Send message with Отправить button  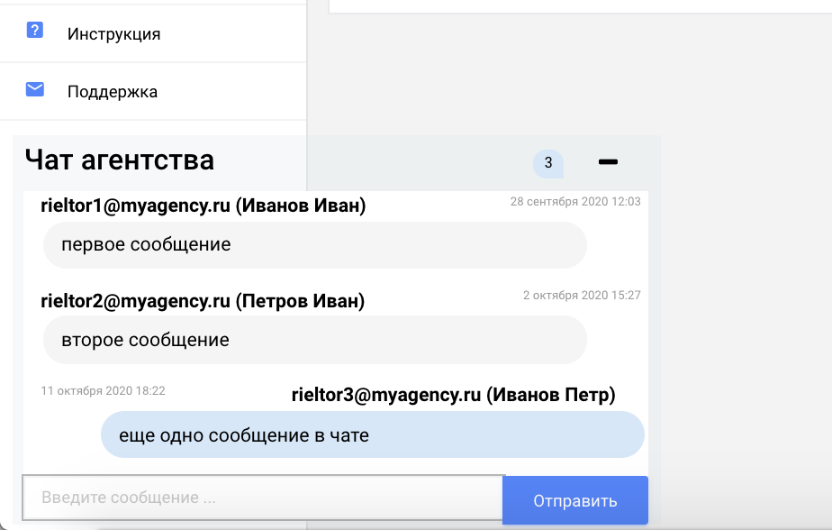(575, 500)
